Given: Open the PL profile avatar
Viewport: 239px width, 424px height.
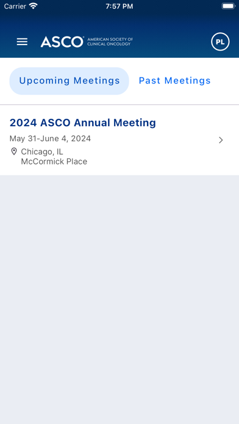Looking at the screenshot, I should [x=220, y=42].
